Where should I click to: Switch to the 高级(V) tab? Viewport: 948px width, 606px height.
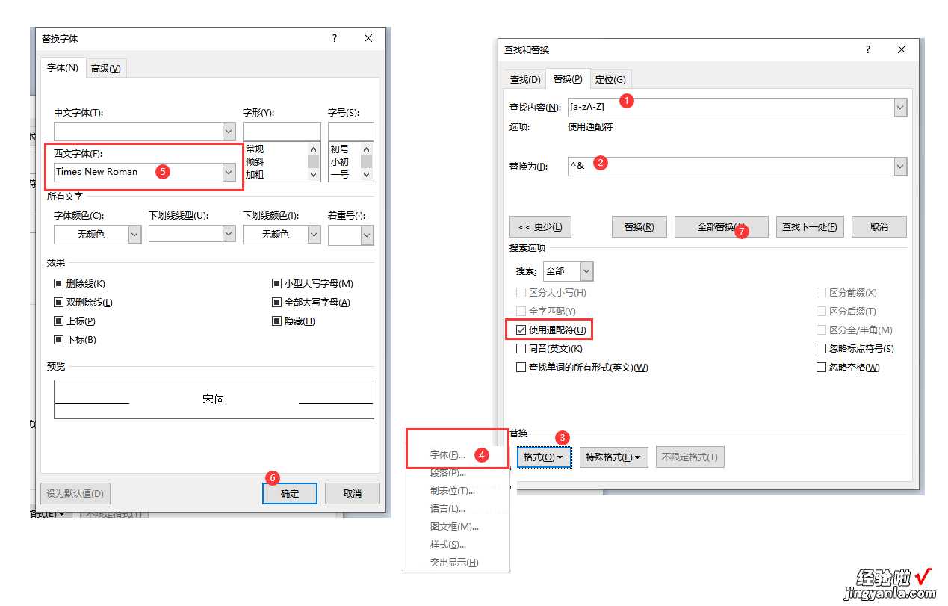pos(106,69)
